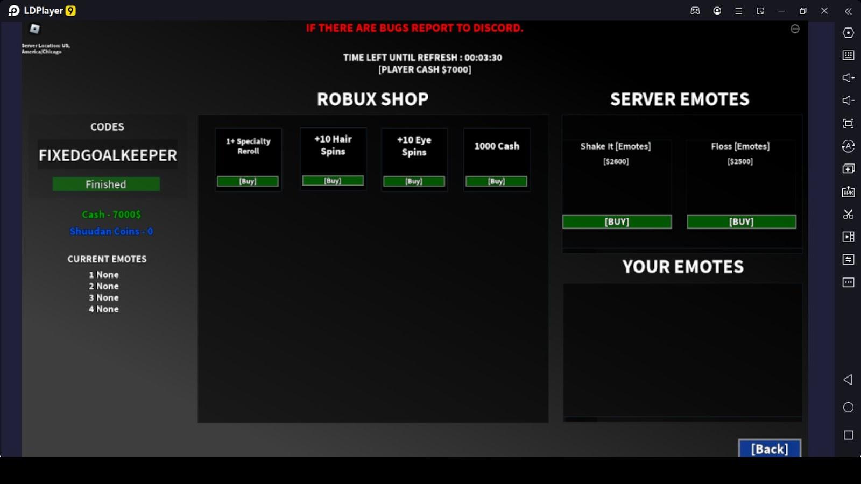Viewport: 861px width, 484px height.
Task: Click the CURRENT EMOTES heading
Action: click(107, 259)
